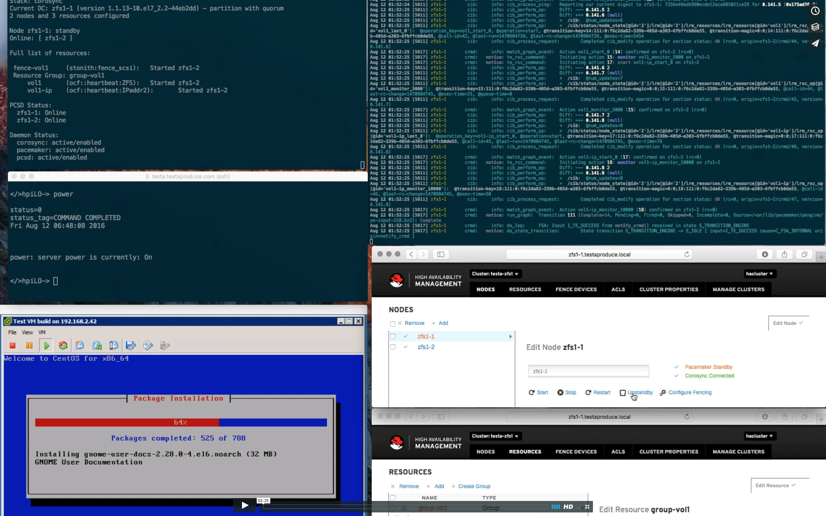Screen dimensions: 826x516
Task: Adjust volume bars in video player
Action: tap(556, 507)
